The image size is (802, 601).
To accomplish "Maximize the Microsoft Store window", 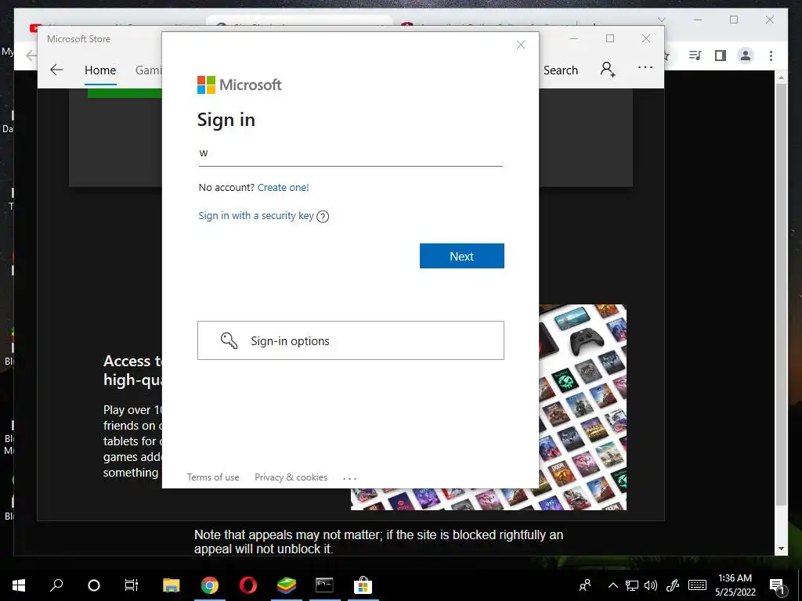I will [x=609, y=38].
